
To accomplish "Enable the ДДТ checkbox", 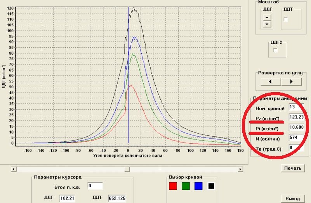I will click(286, 20).
